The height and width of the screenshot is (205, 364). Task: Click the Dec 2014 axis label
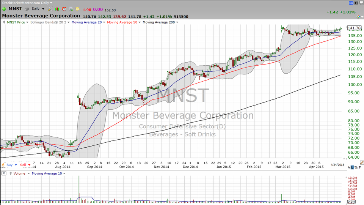click(x=190, y=167)
